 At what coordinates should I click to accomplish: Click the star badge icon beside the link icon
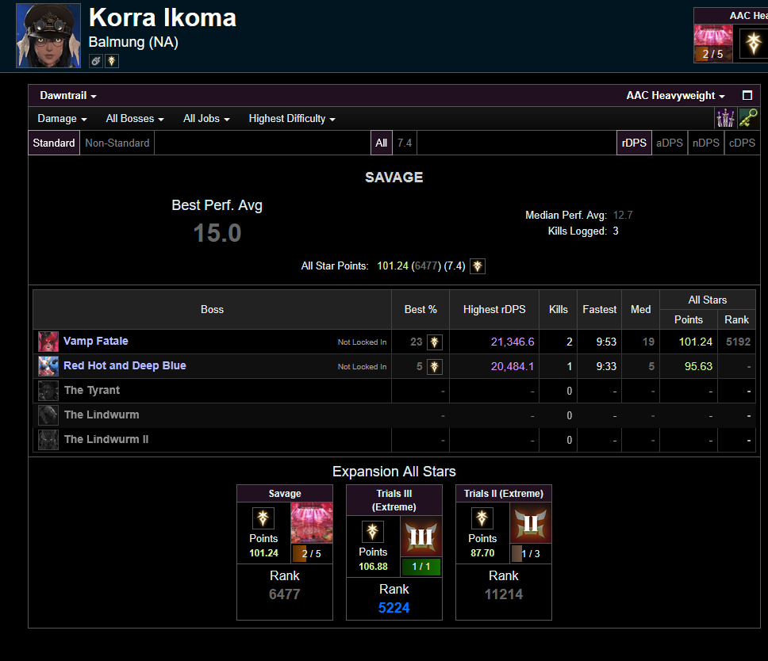tap(112, 61)
